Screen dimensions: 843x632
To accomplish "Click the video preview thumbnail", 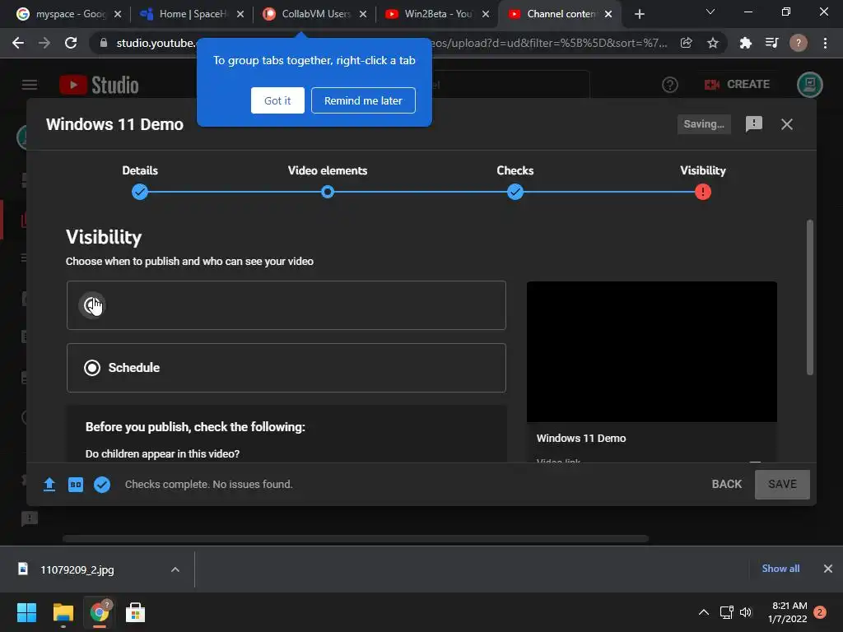I will [x=652, y=351].
